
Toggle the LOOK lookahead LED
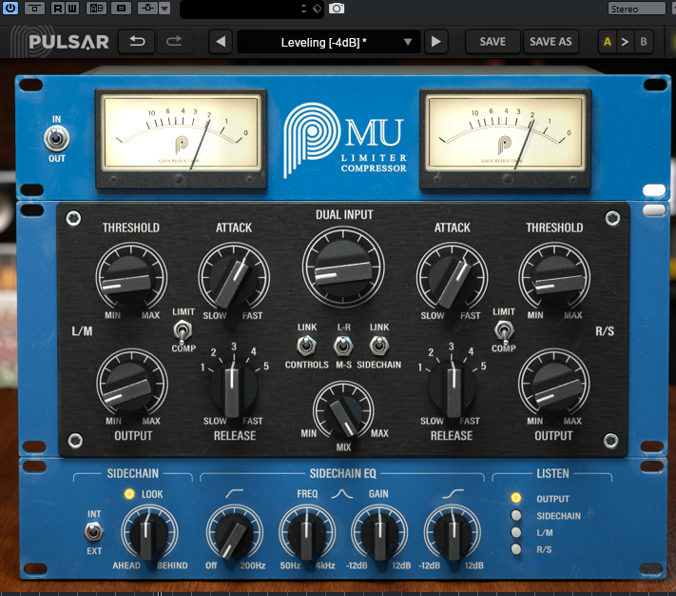click(x=129, y=494)
